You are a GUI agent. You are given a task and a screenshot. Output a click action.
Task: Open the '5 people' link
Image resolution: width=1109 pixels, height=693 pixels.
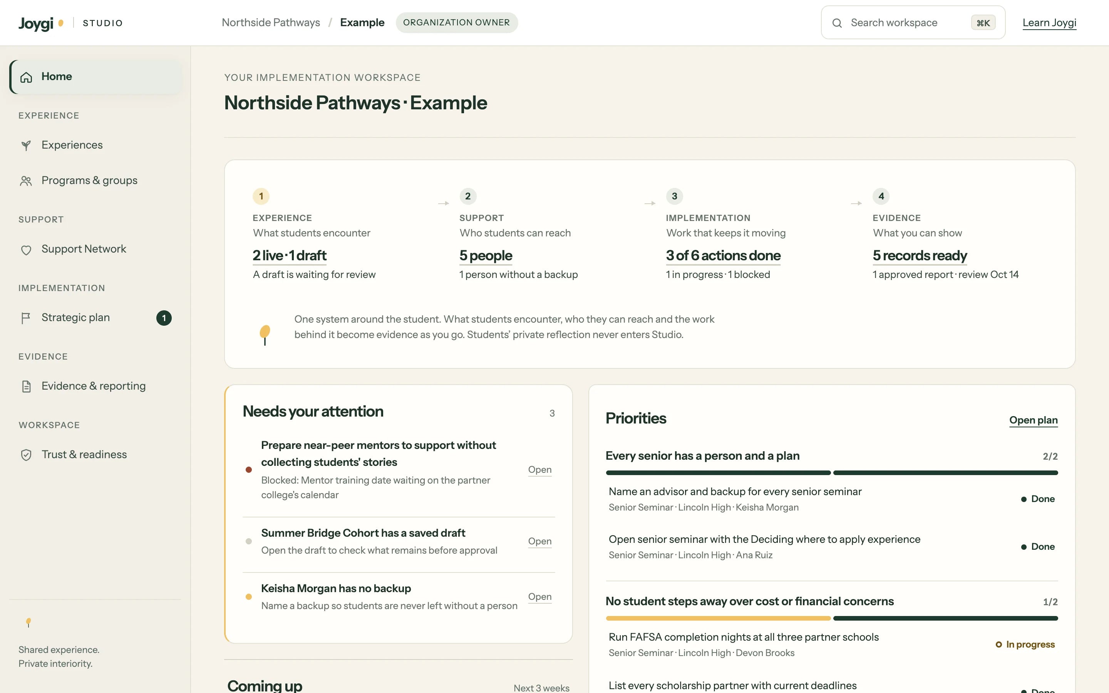[x=486, y=256]
